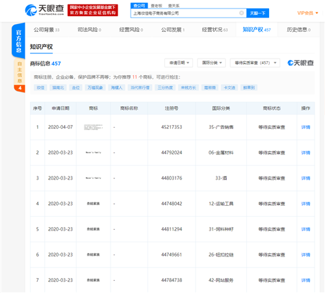
Task: Select the 2020-04-07 application date cell
Action: point(60,127)
